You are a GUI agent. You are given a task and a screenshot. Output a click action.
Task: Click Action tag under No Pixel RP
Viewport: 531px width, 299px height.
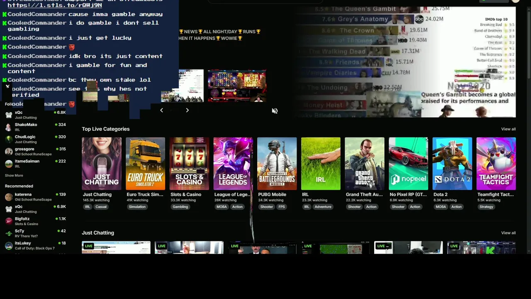415,207
